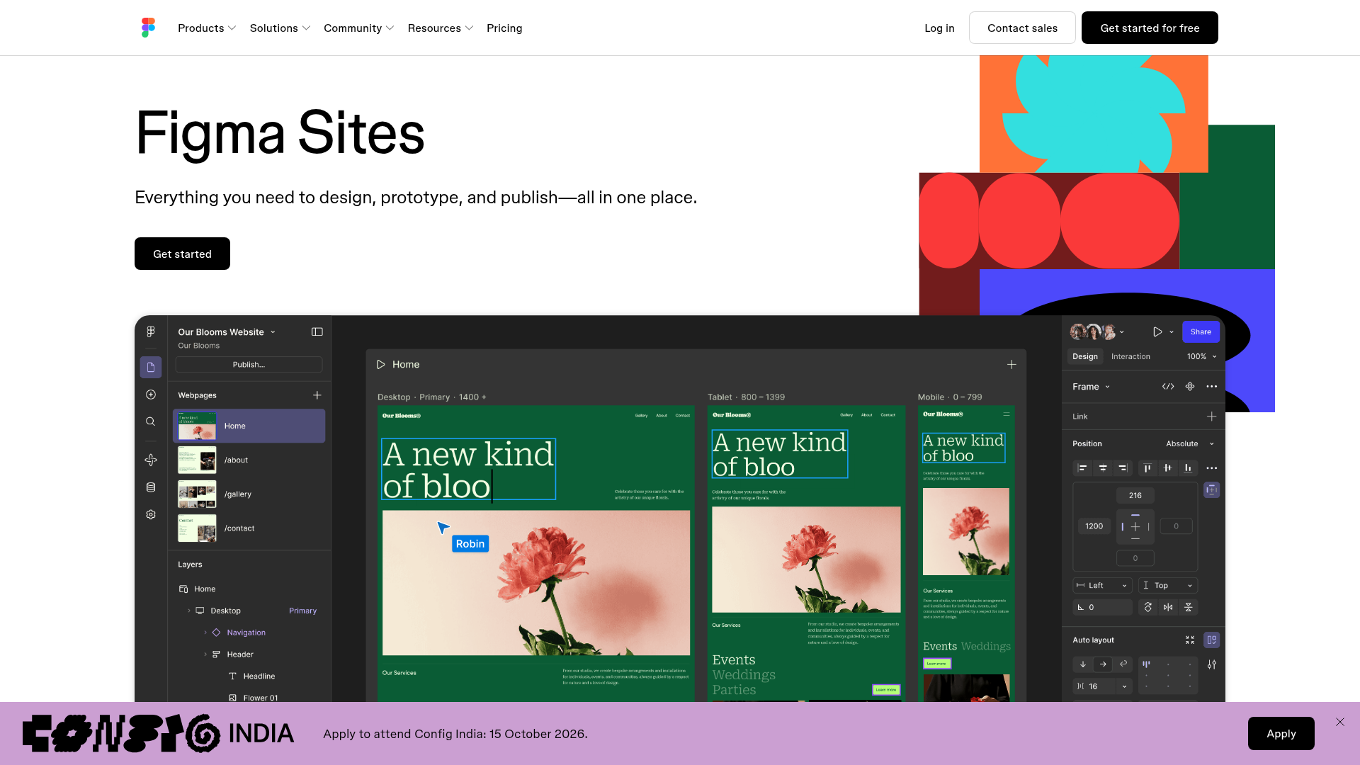Click Get started for free

(x=1150, y=28)
